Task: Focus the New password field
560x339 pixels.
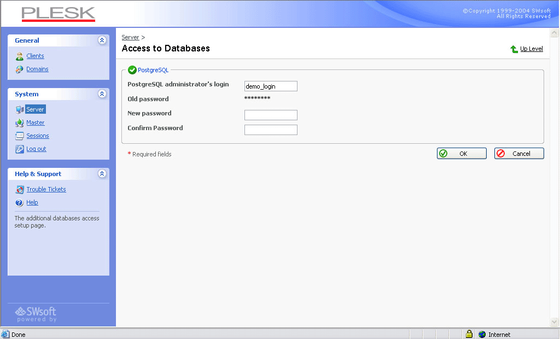Action: (x=271, y=115)
